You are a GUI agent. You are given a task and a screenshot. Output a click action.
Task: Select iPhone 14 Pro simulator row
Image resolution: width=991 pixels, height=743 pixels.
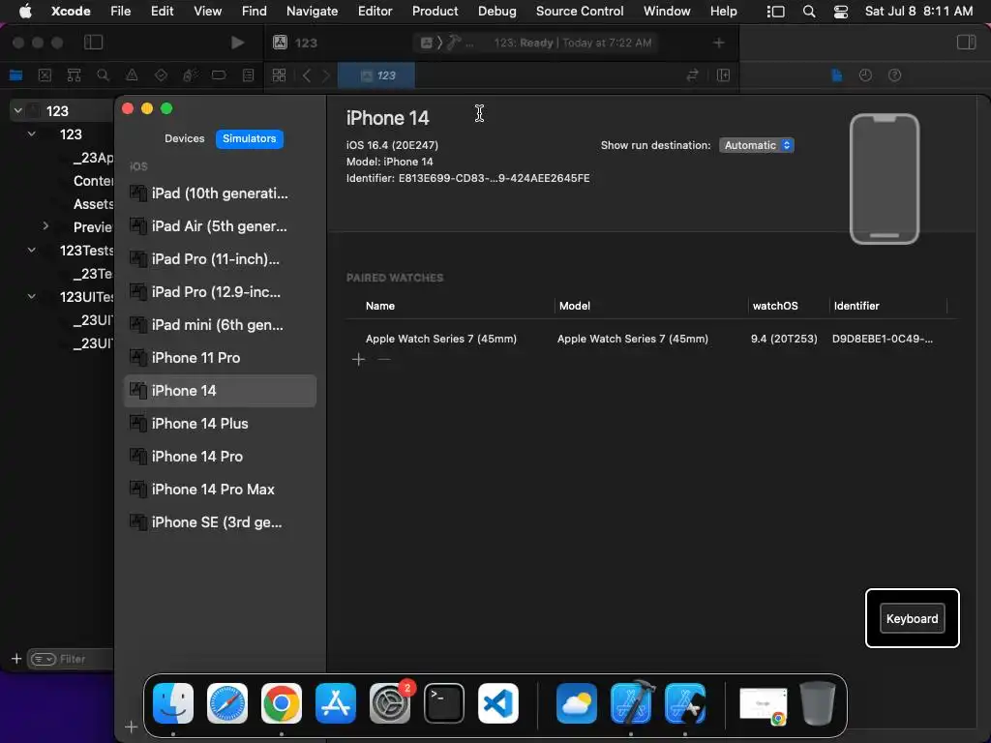pos(220,457)
